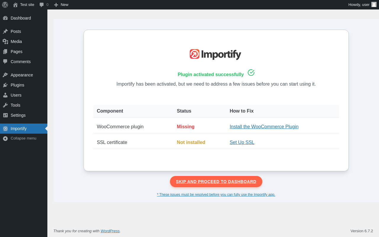Image resolution: width=379 pixels, height=237 pixels.
Task: Click the Version 6.7.2 footer text
Action: click(362, 231)
